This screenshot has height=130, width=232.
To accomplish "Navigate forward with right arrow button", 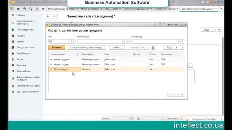I will (54, 16).
